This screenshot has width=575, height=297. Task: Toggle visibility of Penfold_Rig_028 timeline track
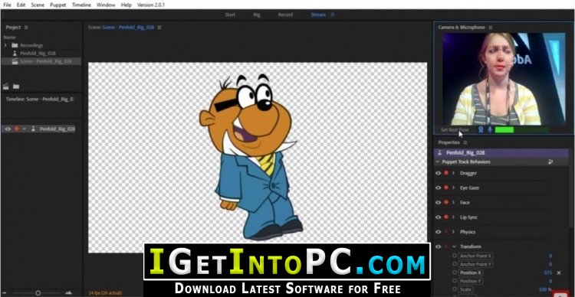pos(8,129)
